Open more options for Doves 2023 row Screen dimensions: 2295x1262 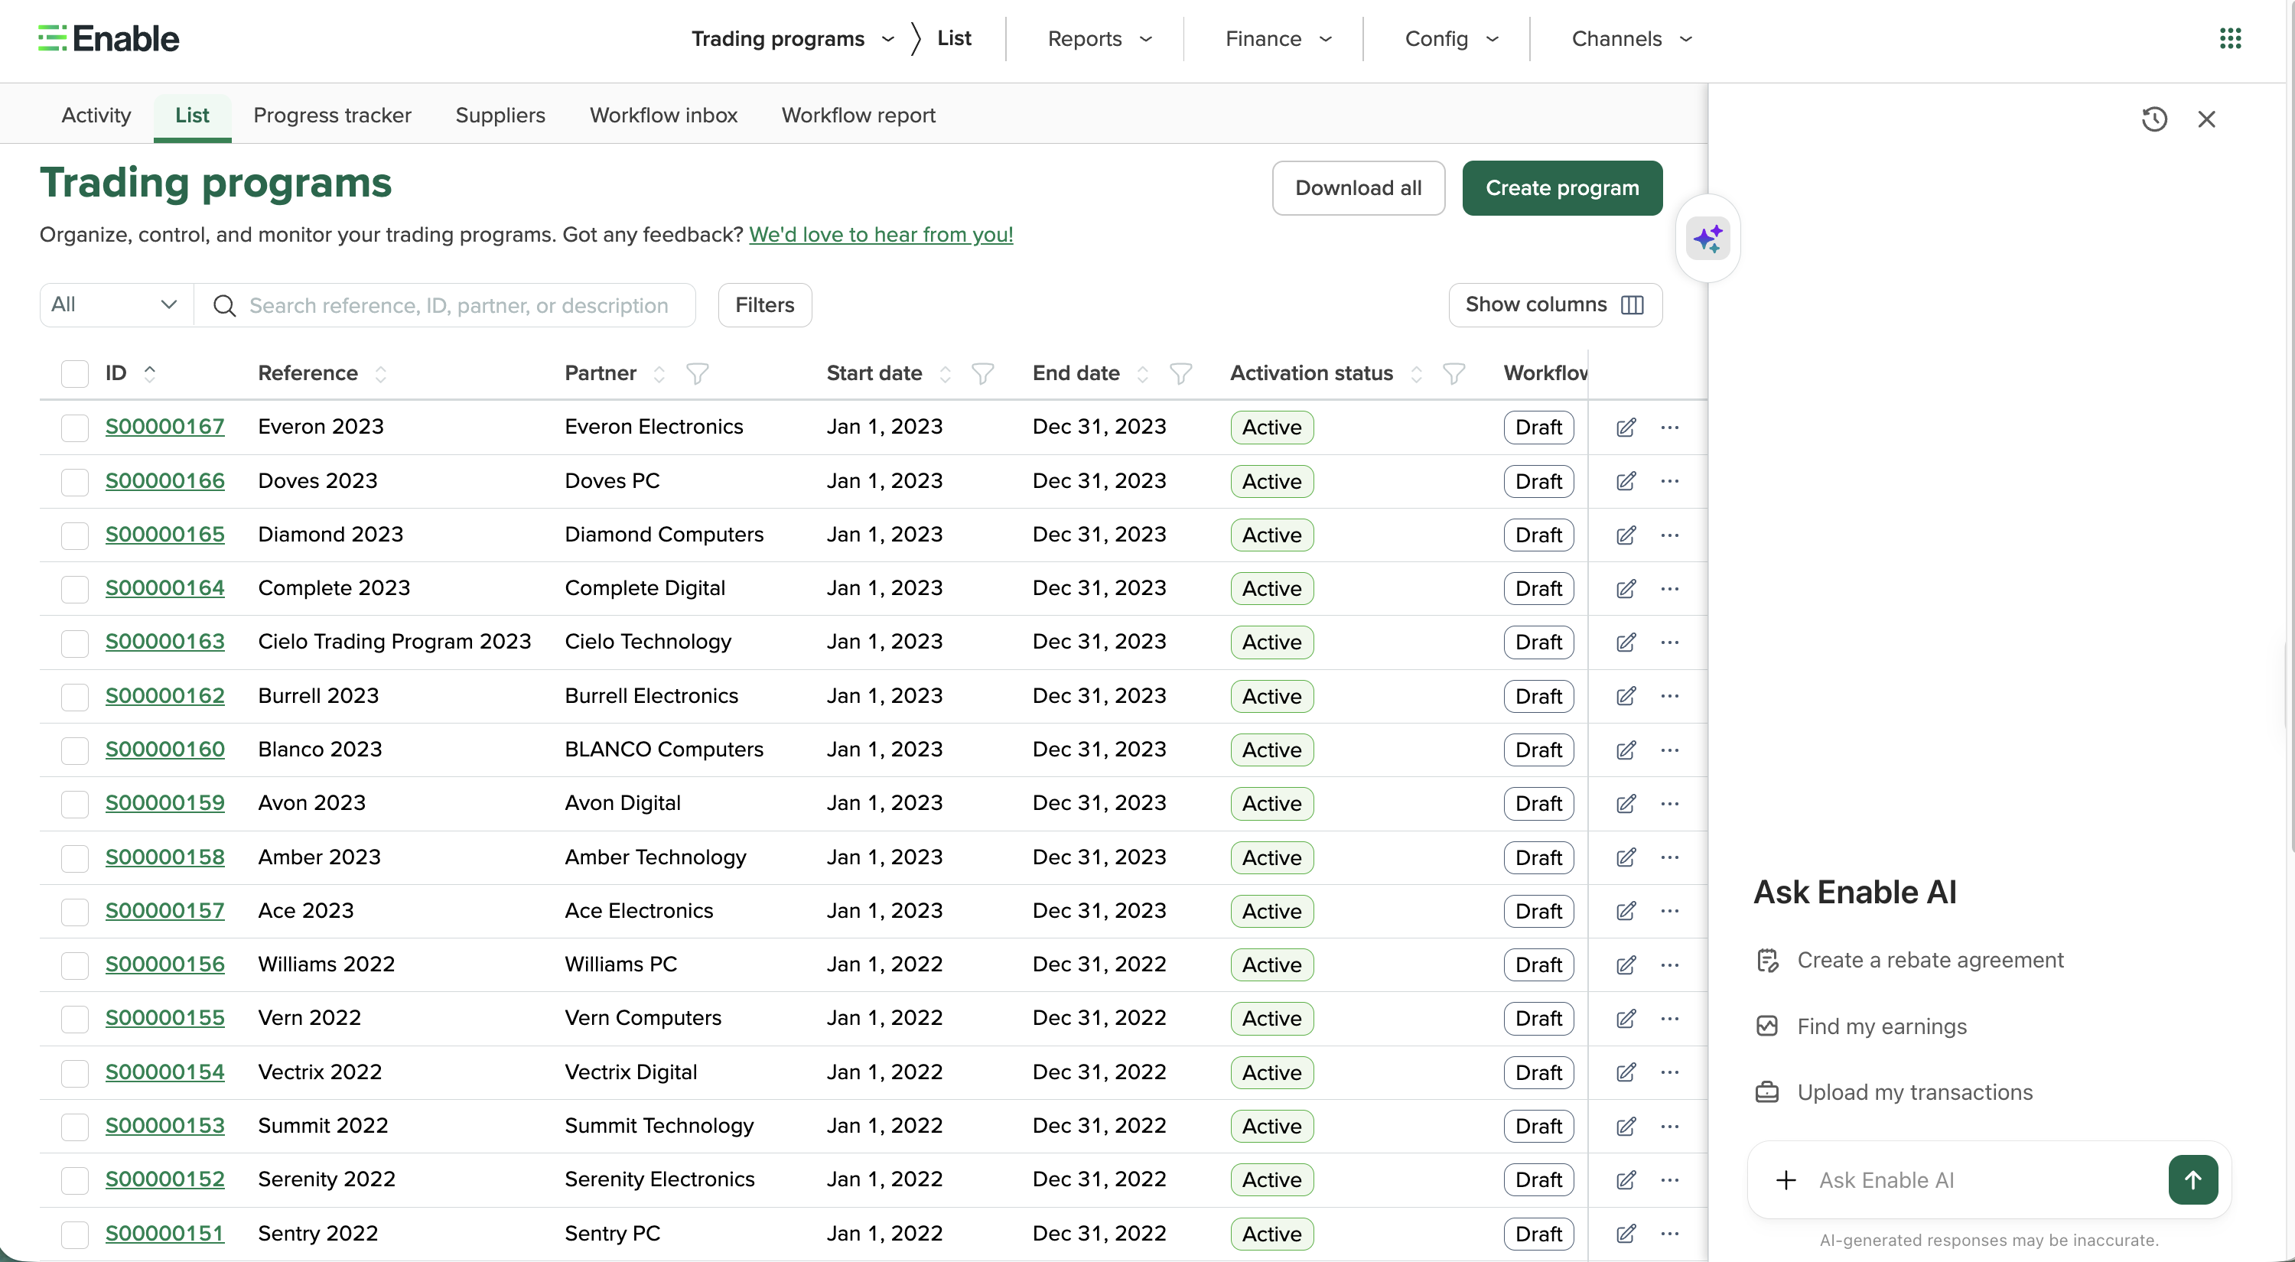click(1669, 481)
